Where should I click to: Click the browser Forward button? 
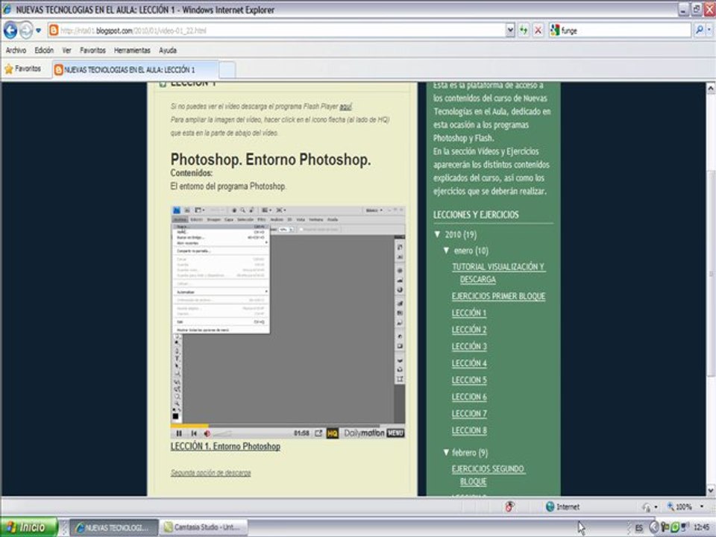(x=25, y=31)
